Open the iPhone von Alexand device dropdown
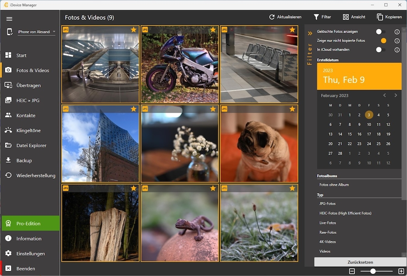 point(37,32)
